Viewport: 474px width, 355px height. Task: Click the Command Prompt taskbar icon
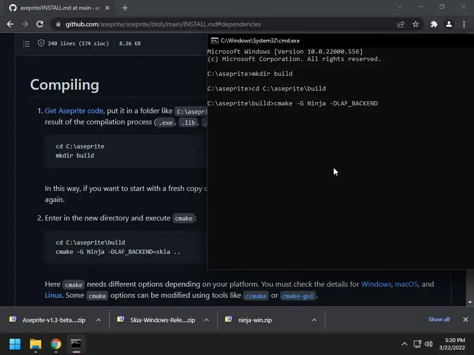(x=76, y=344)
